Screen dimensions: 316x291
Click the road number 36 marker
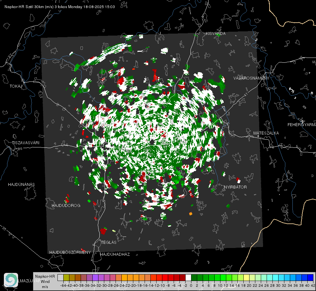(20, 149)
